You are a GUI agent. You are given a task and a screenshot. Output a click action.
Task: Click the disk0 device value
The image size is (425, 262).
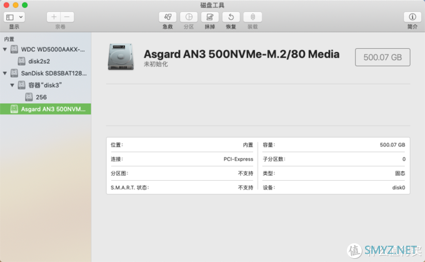[399, 188]
